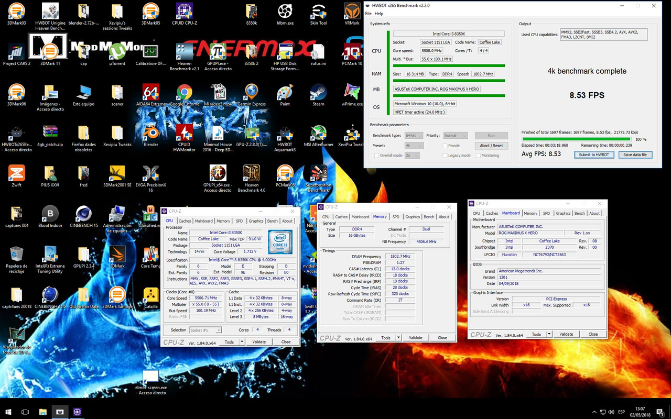Open the Zwift desktop icon
Viewport: 671px width, 419px height.
pos(17,176)
